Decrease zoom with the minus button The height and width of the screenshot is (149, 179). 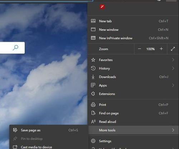(140, 49)
